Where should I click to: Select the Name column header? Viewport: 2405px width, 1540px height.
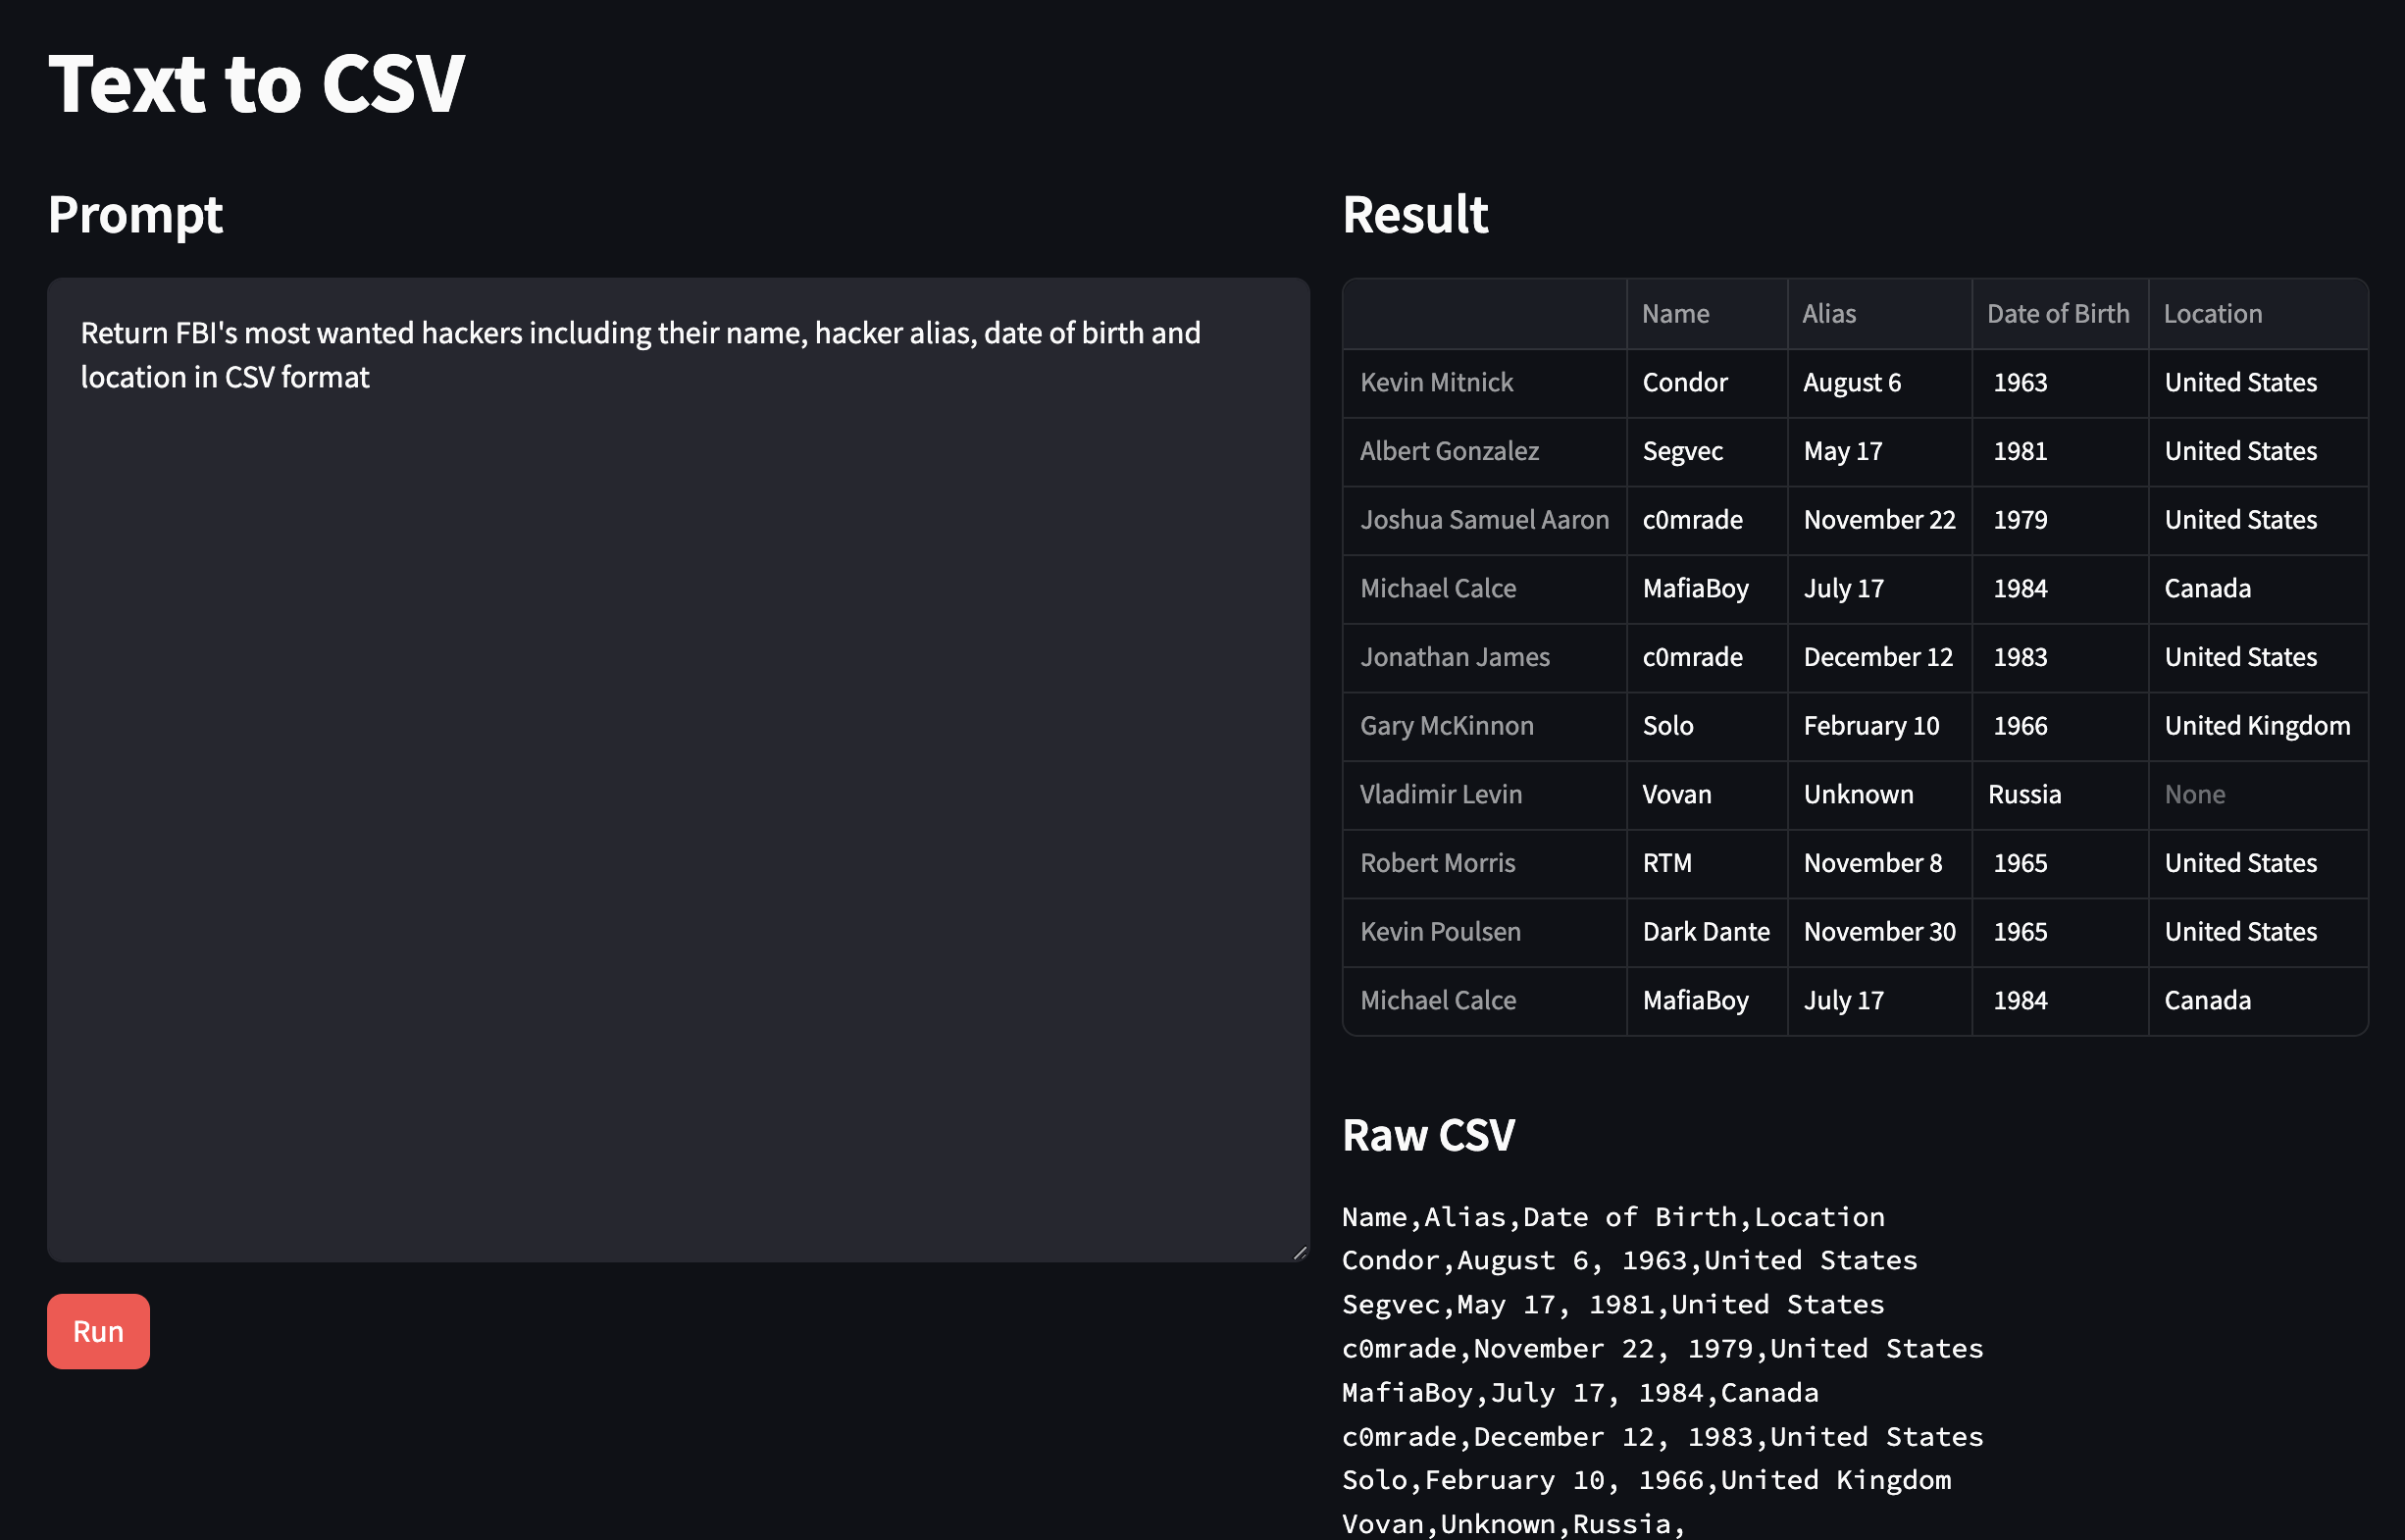tap(1675, 313)
